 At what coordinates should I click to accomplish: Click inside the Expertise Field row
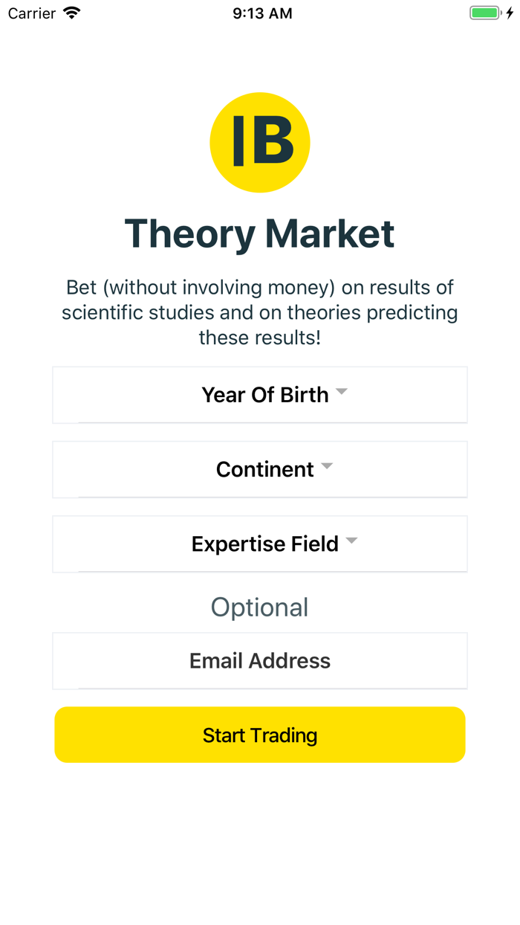tap(259, 544)
